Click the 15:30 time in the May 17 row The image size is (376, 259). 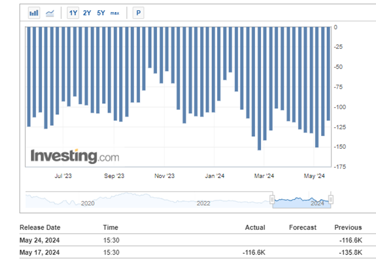pos(111,253)
